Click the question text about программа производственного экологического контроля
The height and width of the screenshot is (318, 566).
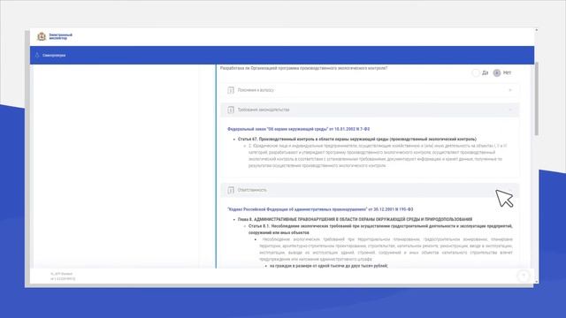click(303, 68)
